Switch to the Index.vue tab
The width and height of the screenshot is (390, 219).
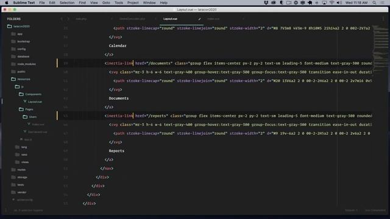[213, 19]
